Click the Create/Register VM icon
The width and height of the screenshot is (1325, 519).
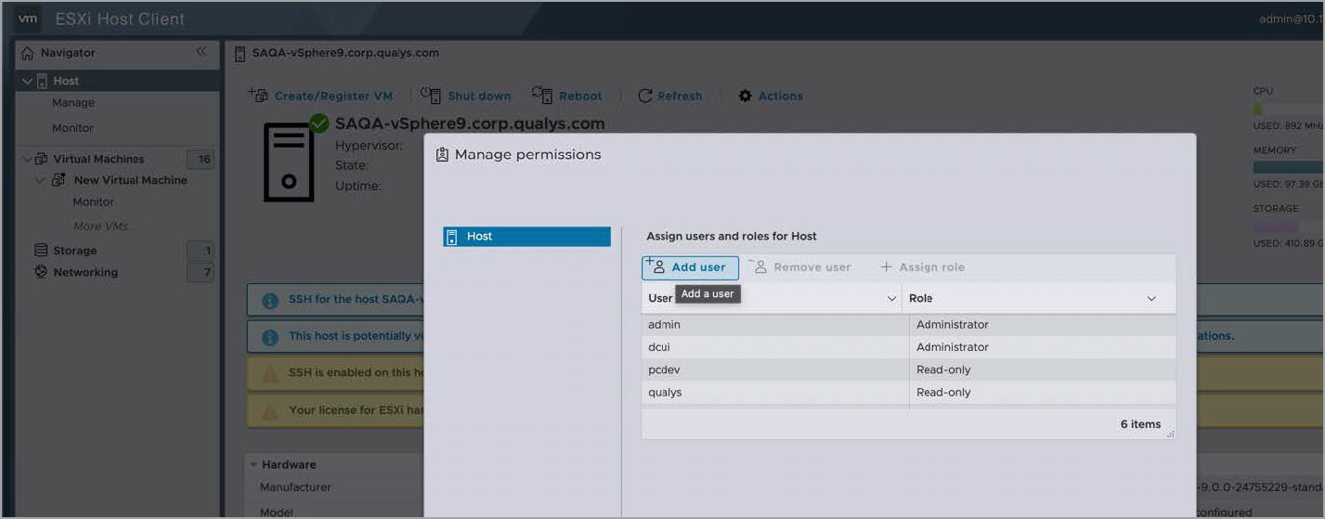coord(258,95)
